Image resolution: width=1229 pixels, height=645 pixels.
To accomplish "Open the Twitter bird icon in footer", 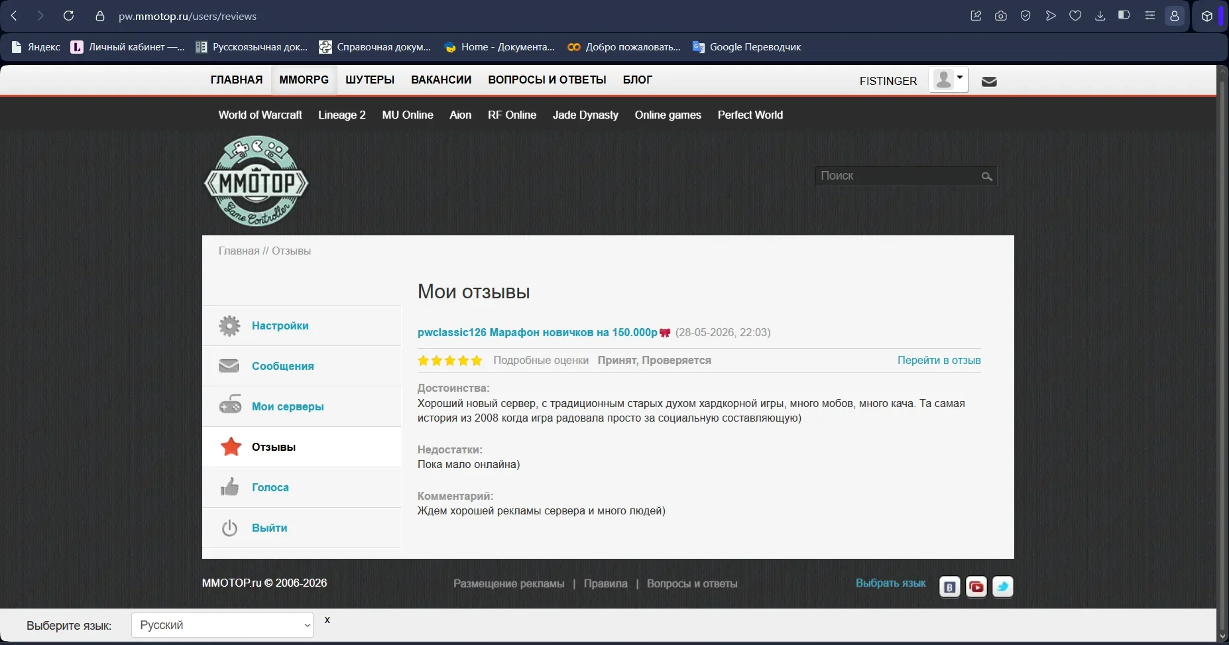I will click(x=1003, y=587).
